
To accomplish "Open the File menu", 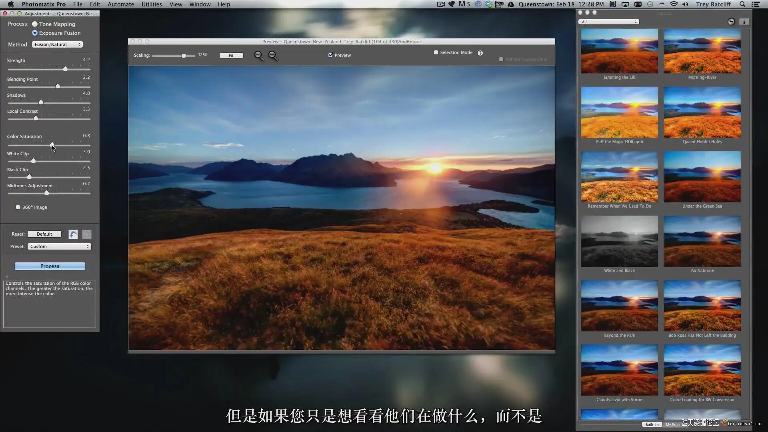I will (x=78, y=4).
